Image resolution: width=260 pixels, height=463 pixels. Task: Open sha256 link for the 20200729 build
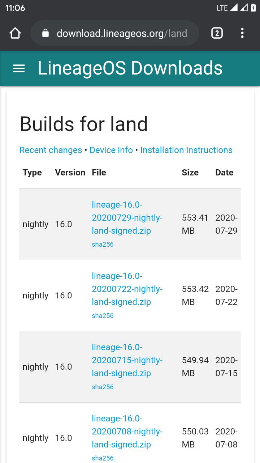tap(103, 245)
